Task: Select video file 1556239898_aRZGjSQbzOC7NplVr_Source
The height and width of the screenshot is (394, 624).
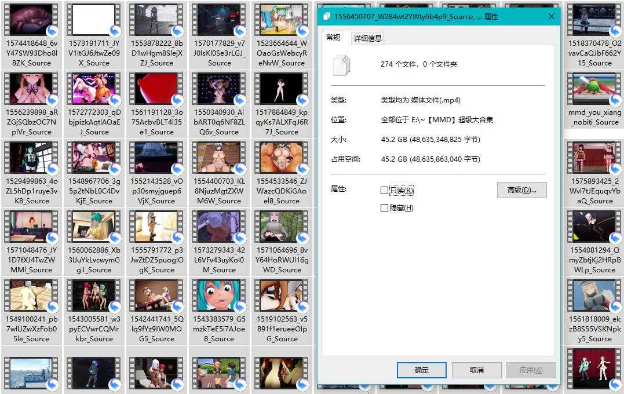Action: pyautogui.click(x=31, y=105)
